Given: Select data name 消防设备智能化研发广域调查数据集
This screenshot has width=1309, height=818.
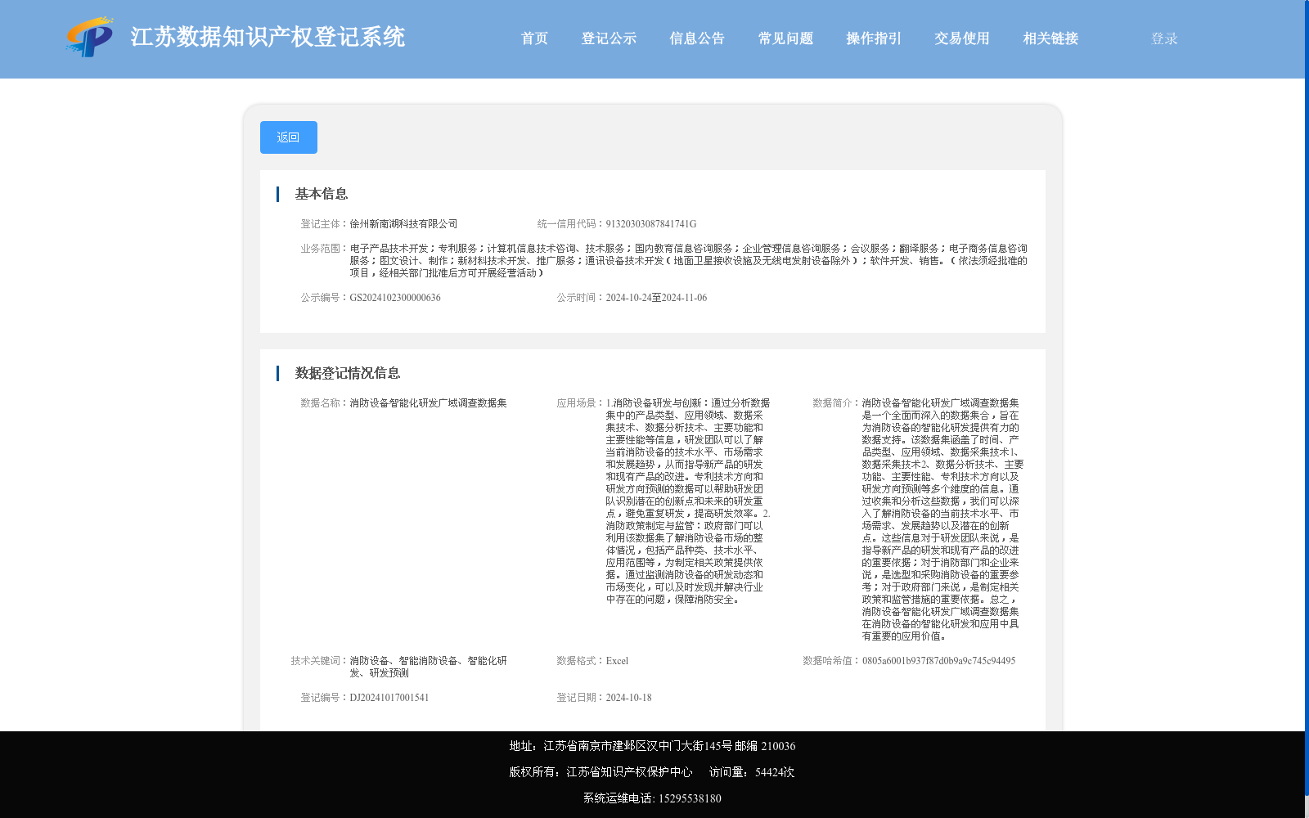Looking at the screenshot, I should point(428,403).
